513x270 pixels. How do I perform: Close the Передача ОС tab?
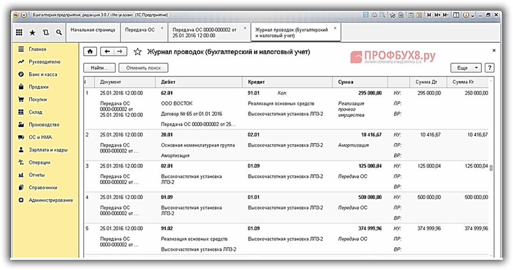[x=162, y=28]
